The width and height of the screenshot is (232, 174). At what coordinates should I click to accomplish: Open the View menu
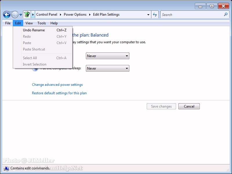point(29,23)
